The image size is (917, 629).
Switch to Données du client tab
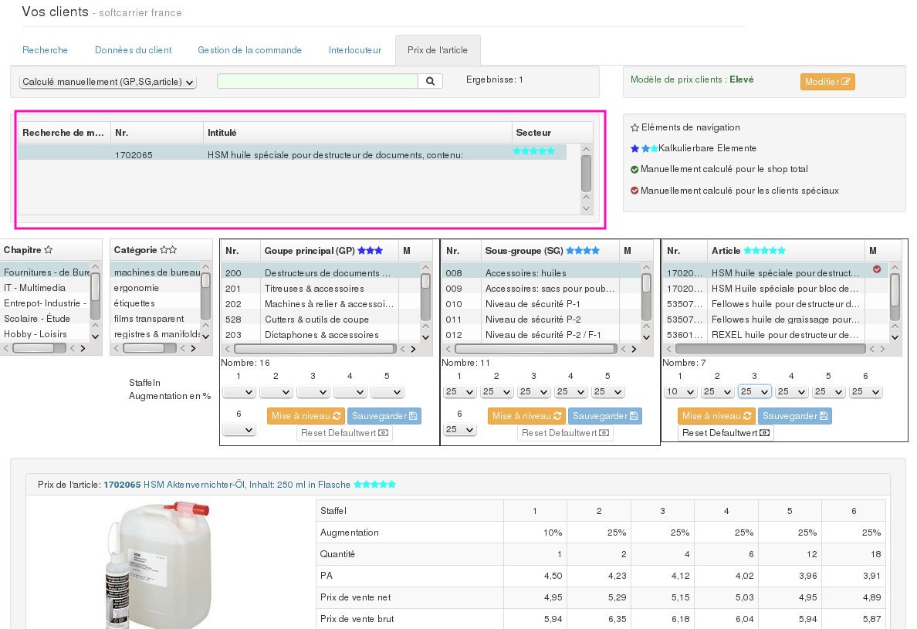134,50
